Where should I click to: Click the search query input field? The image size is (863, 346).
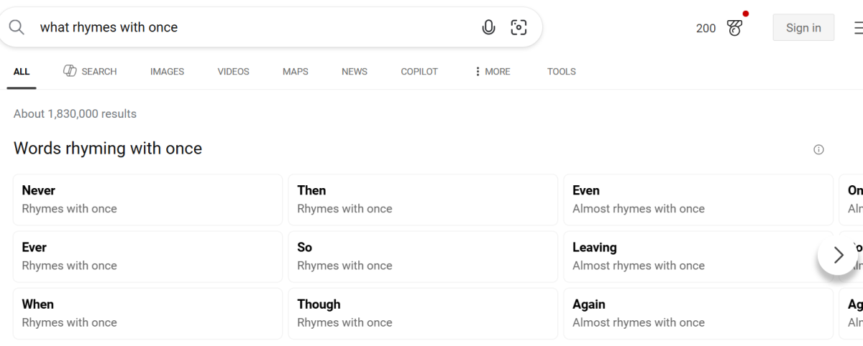(252, 27)
